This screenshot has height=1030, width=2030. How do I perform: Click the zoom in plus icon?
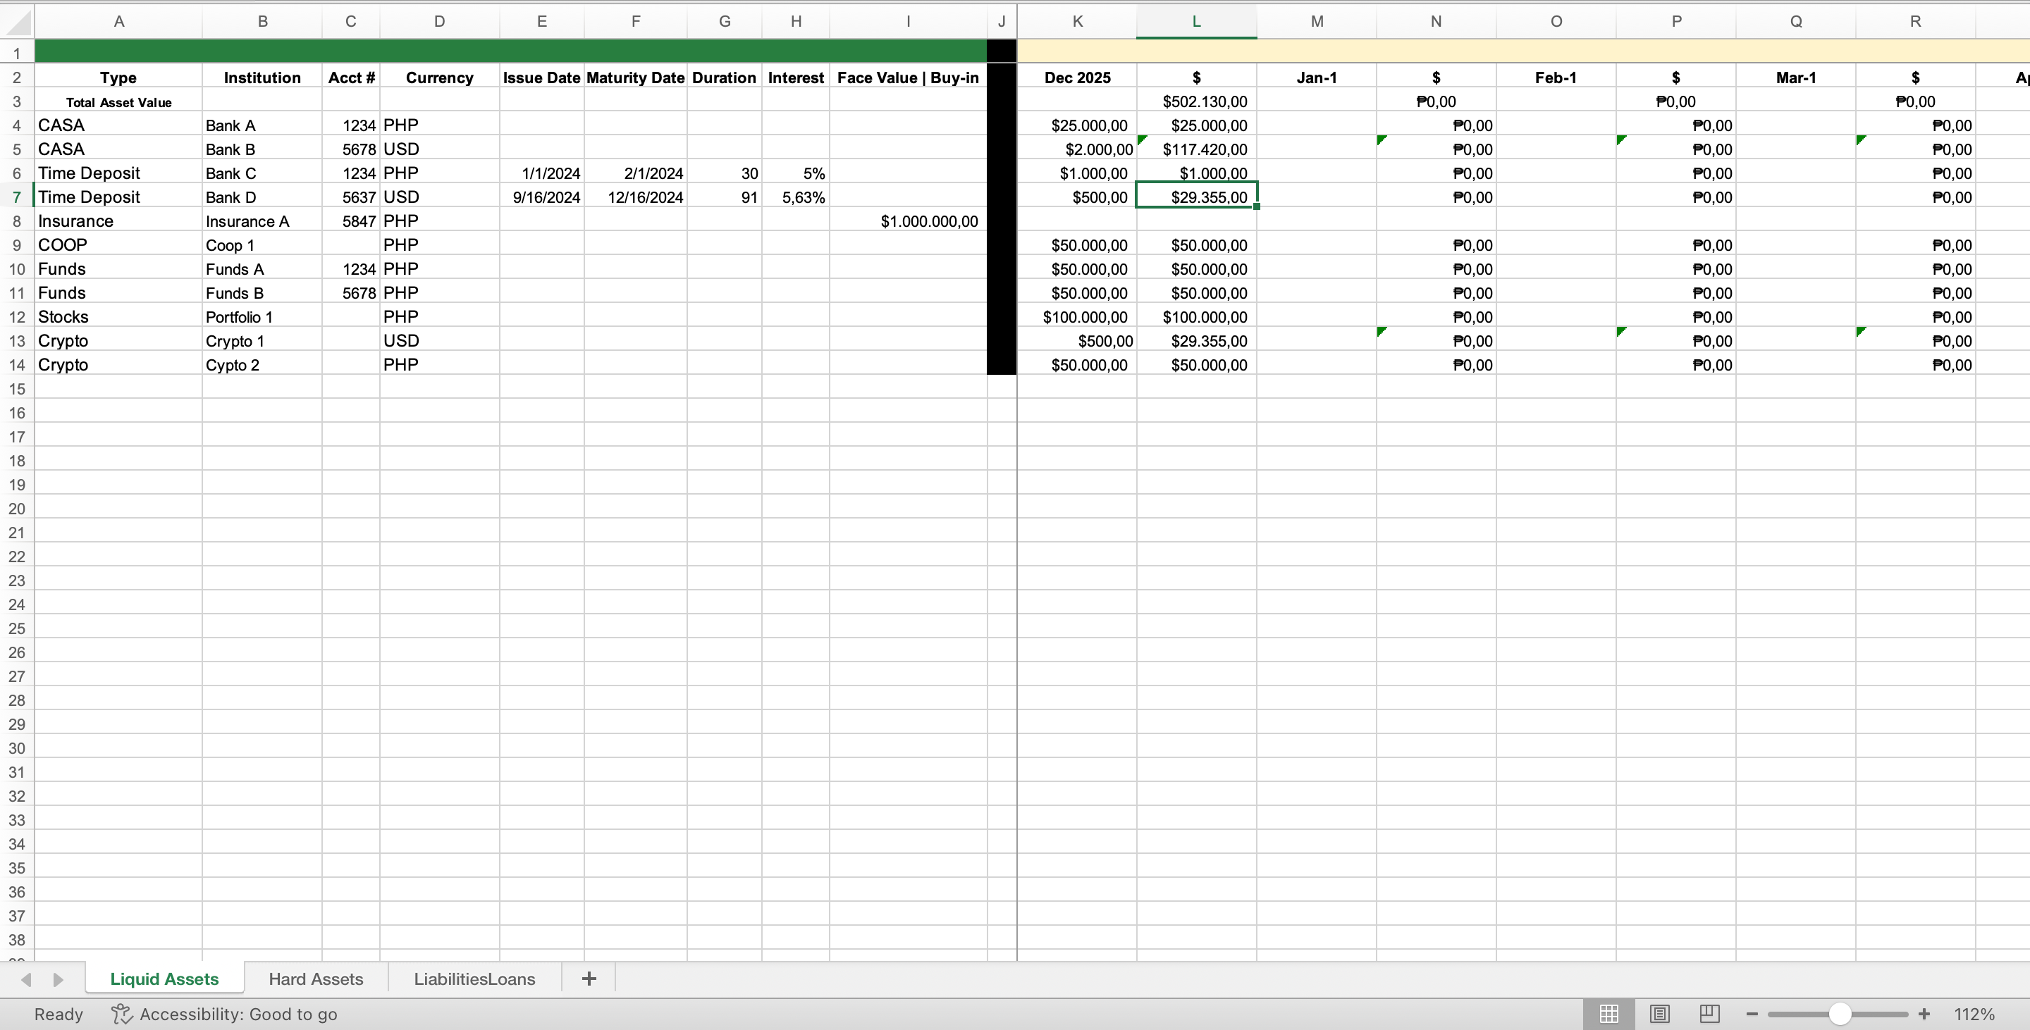coord(1924,1015)
